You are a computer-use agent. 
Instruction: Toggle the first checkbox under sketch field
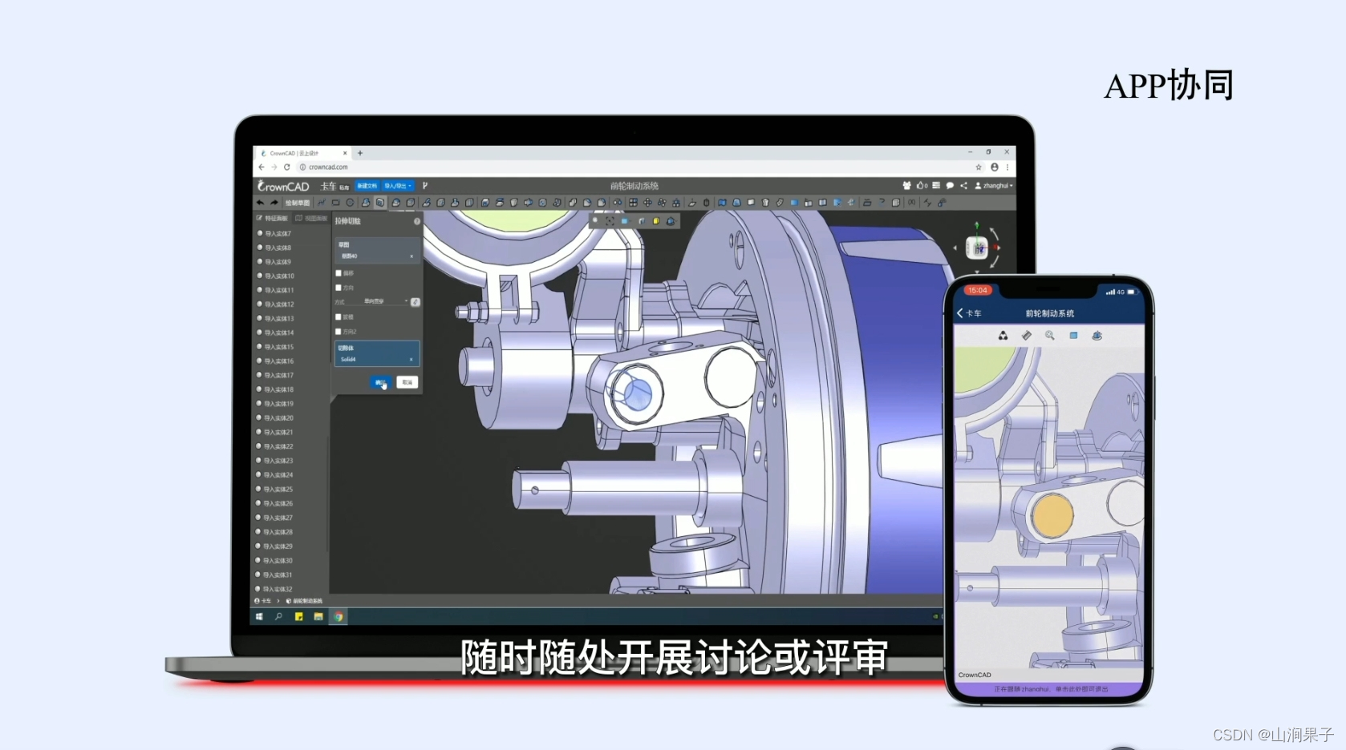(339, 273)
